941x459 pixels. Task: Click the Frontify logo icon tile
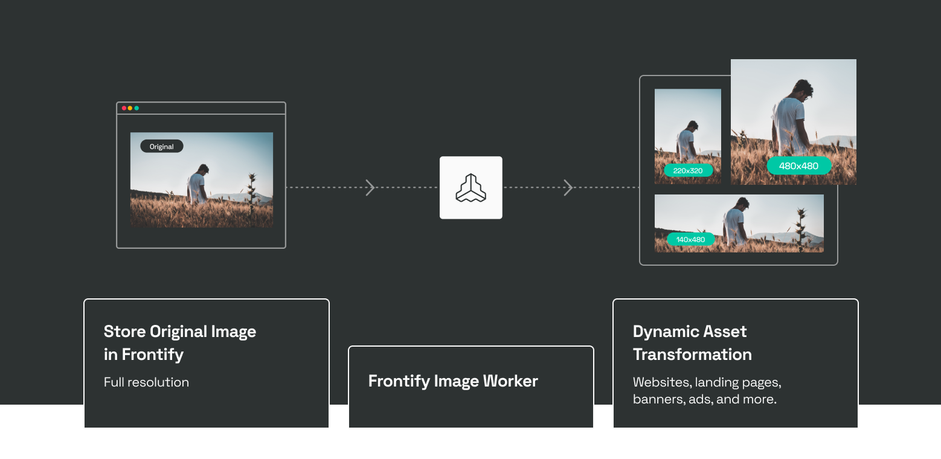470,188
